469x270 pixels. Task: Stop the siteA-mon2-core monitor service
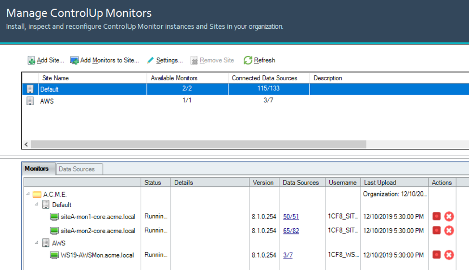436,230
